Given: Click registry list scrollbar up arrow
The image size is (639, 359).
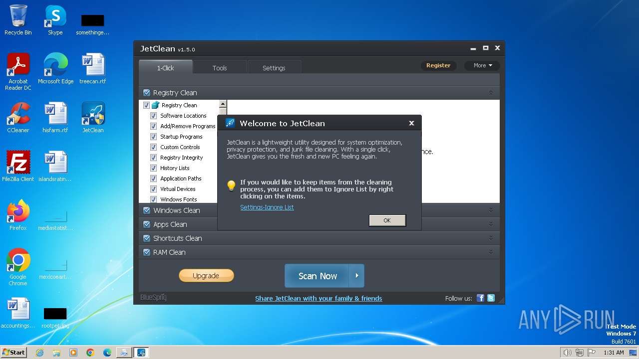Looking at the screenshot, I should click(223, 104).
